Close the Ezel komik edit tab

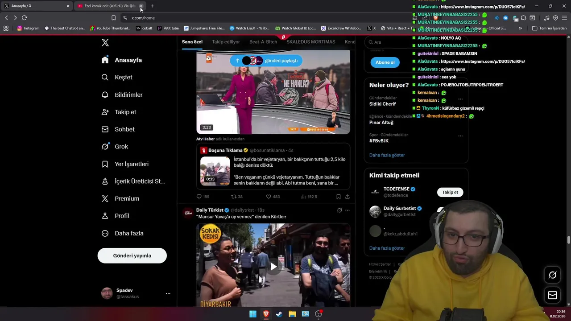141,6
